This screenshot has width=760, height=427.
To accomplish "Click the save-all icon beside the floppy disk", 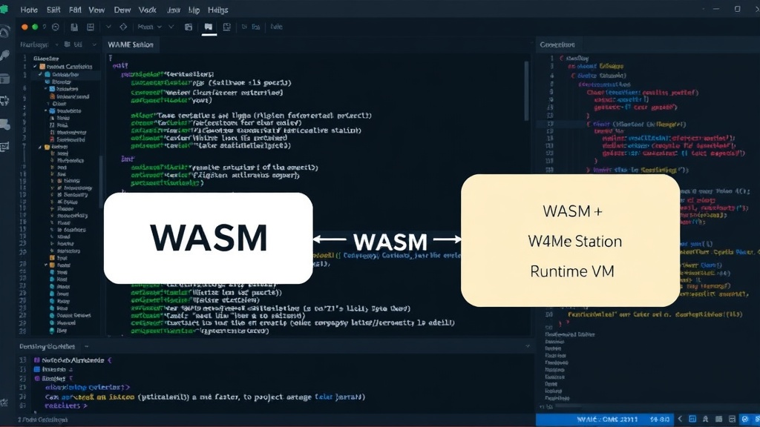I will pyautogui.click(x=90, y=27).
